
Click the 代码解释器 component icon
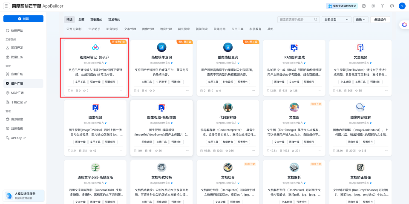tap(228, 107)
